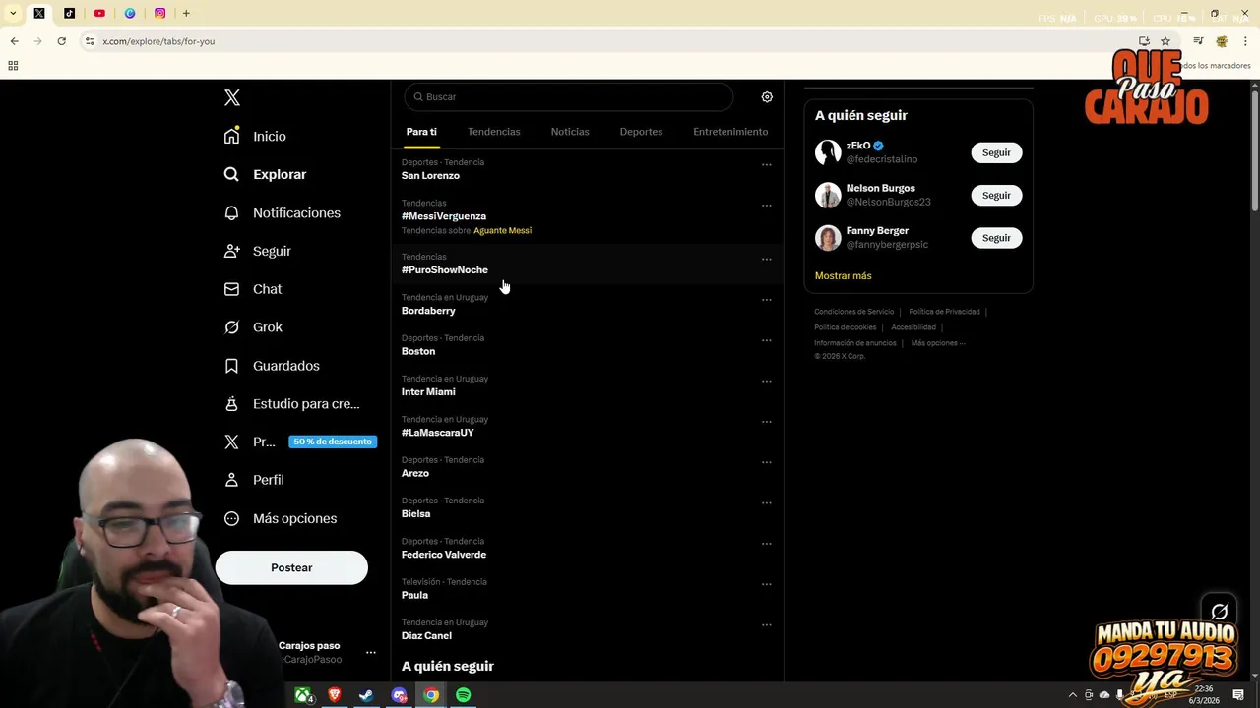Open Estudio para creadores icon
The width and height of the screenshot is (1260, 708).
point(231,403)
